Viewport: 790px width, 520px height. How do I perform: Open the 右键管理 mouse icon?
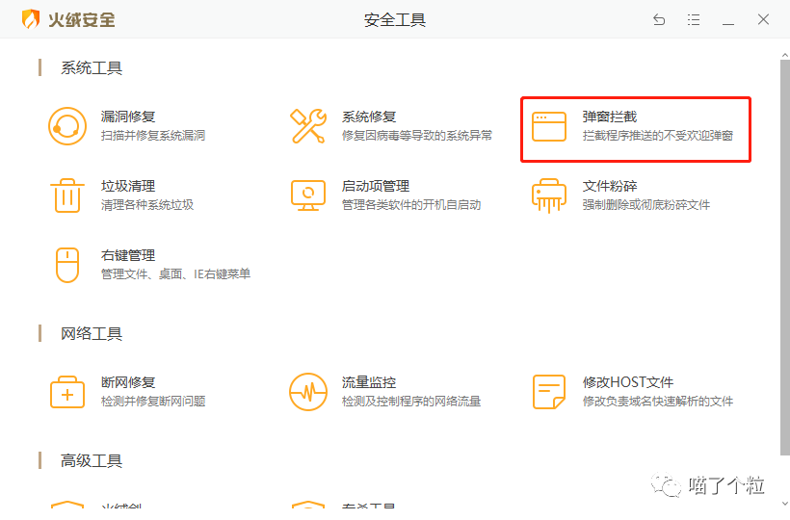tap(67, 265)
